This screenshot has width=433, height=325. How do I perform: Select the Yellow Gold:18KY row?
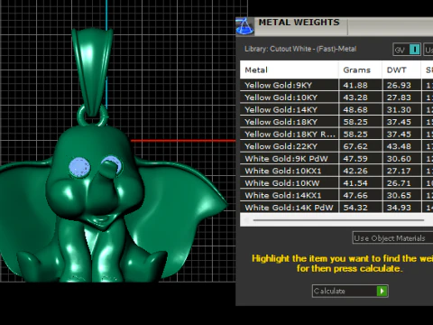[x=336, y=122]
